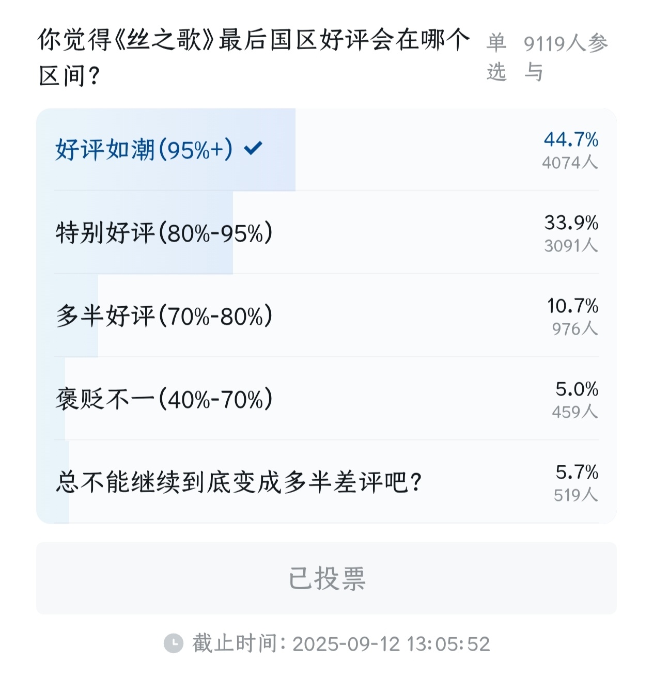653x677 pixels.
Task: Click the blue checkmark beside 好评如潮
Action: (253, 149)
